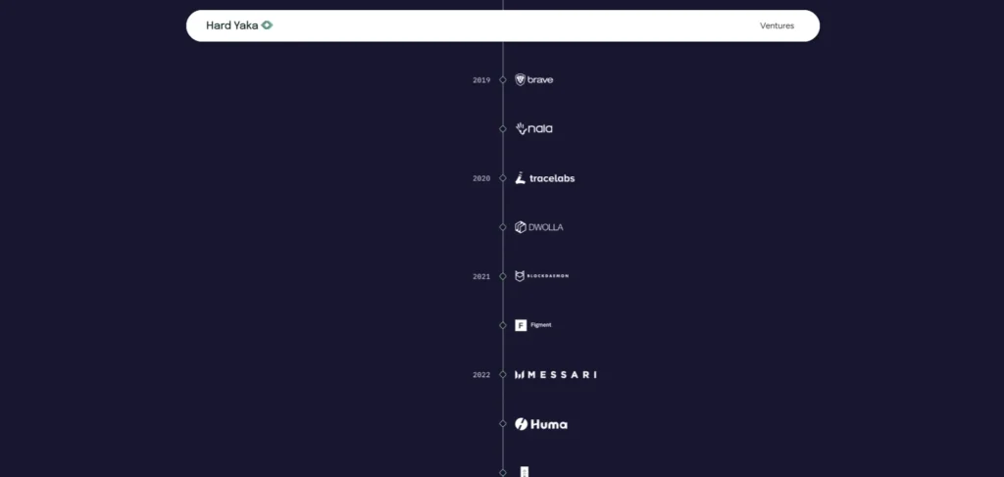Go to Hard Yaka home wordmark

[231, 25]
